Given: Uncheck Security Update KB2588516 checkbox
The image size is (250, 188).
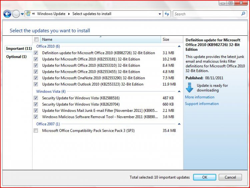Looking at the screenshot, I should [36, 98].
